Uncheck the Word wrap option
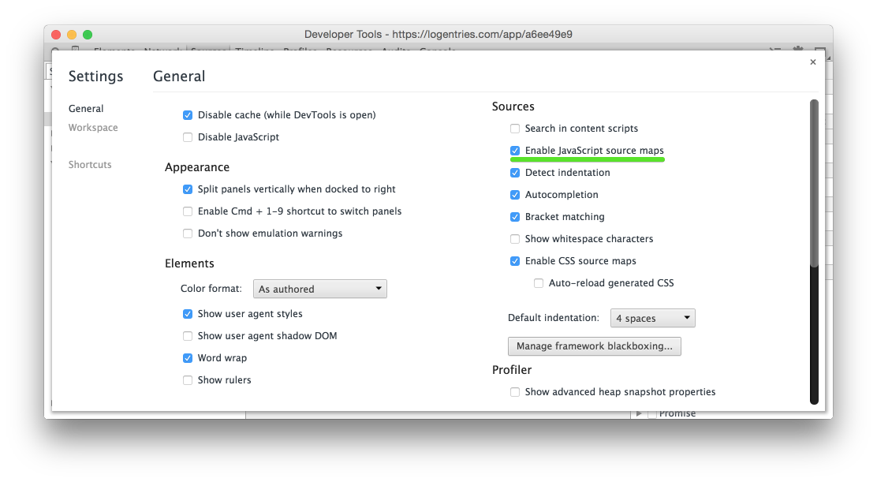This screenshot has height=482, width=877. [x=188, y=358]
